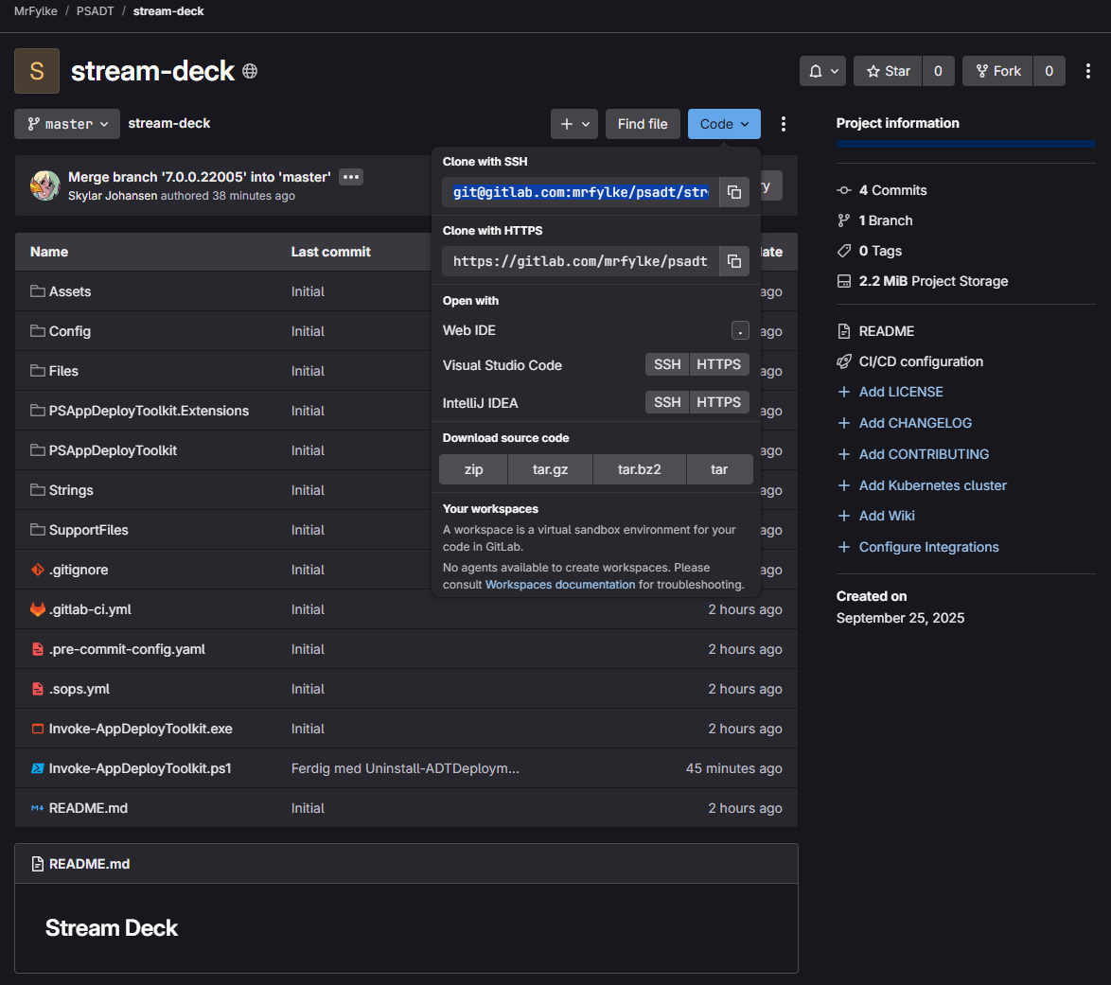The width and height of the screenshot is (1111, 985).
Task: Fork the stream-deck project
Action: (x=997, y=71)
